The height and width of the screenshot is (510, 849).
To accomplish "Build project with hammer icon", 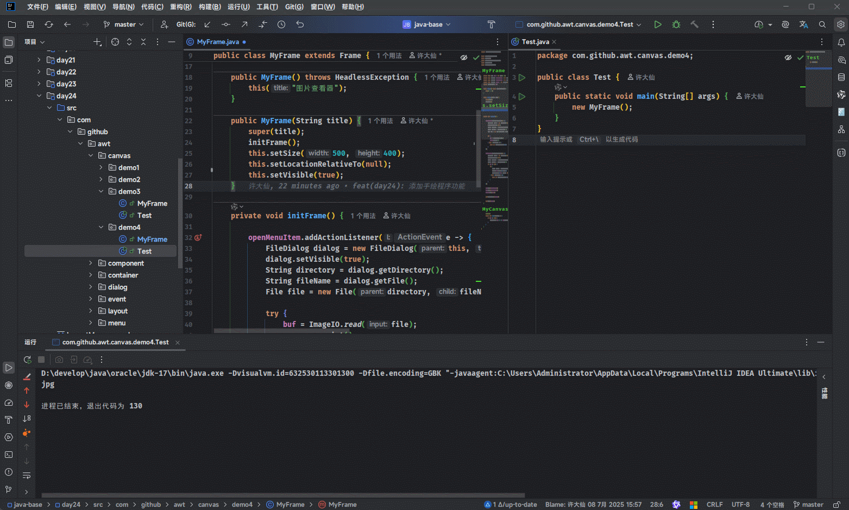I will [x=694, y=24].
